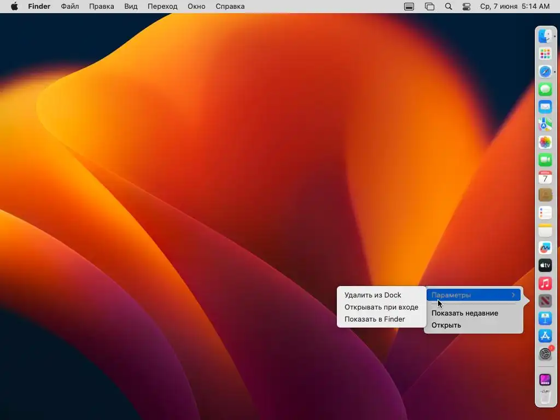Open Spotlight search in menu bar
Screen dimensions: 560x420
448,7
